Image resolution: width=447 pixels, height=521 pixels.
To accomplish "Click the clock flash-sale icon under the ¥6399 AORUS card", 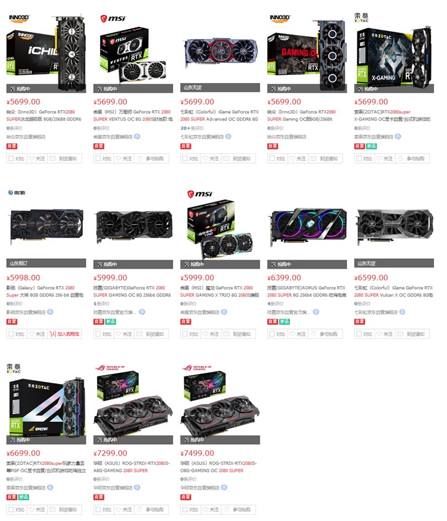I will 313,334.
